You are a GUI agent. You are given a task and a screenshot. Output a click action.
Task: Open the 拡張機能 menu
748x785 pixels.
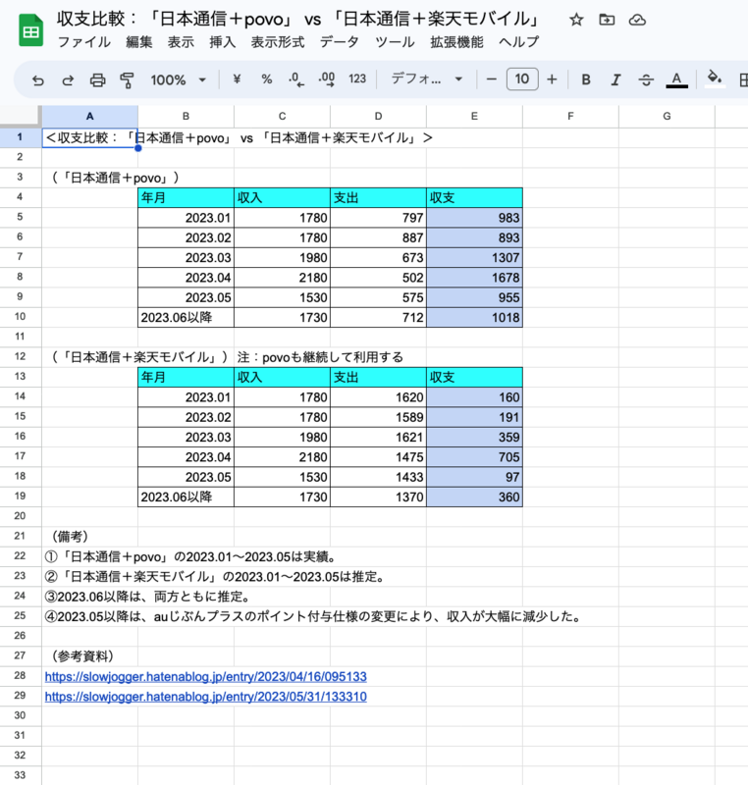coord(456,42)
